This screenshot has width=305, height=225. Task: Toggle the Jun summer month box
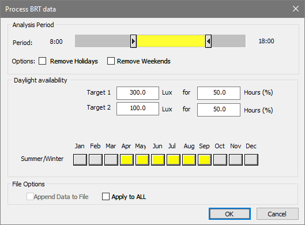(158, 160)
